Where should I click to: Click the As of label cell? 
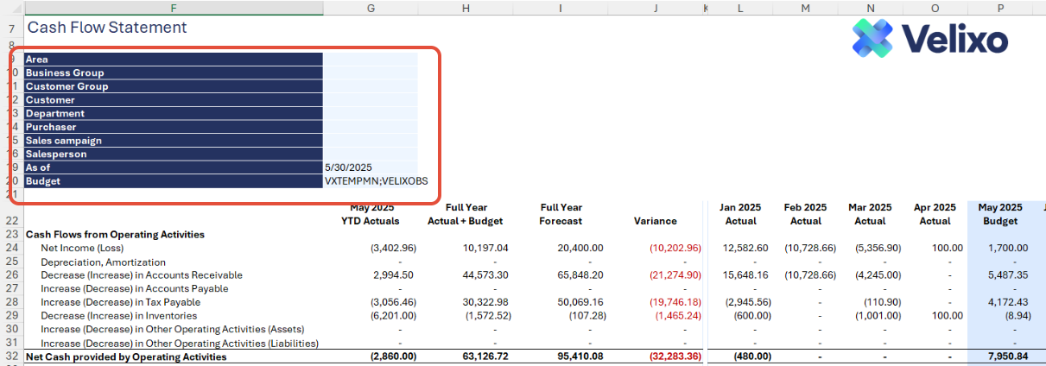(x=174, y=167)
